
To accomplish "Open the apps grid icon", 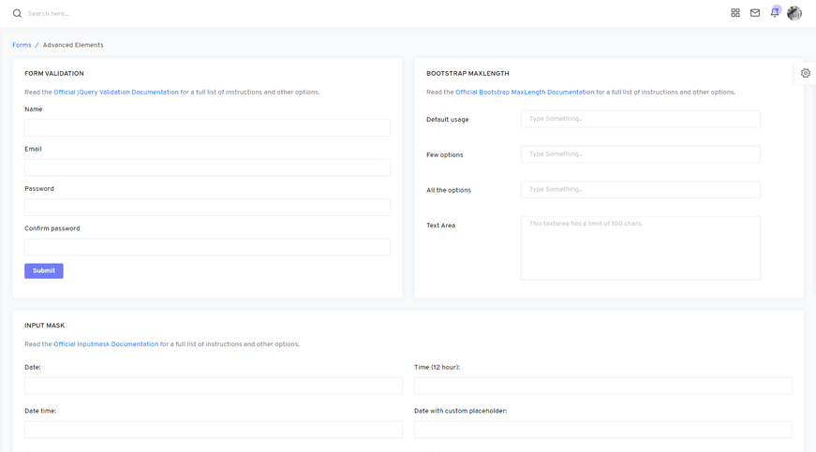I will pos(735,13).
